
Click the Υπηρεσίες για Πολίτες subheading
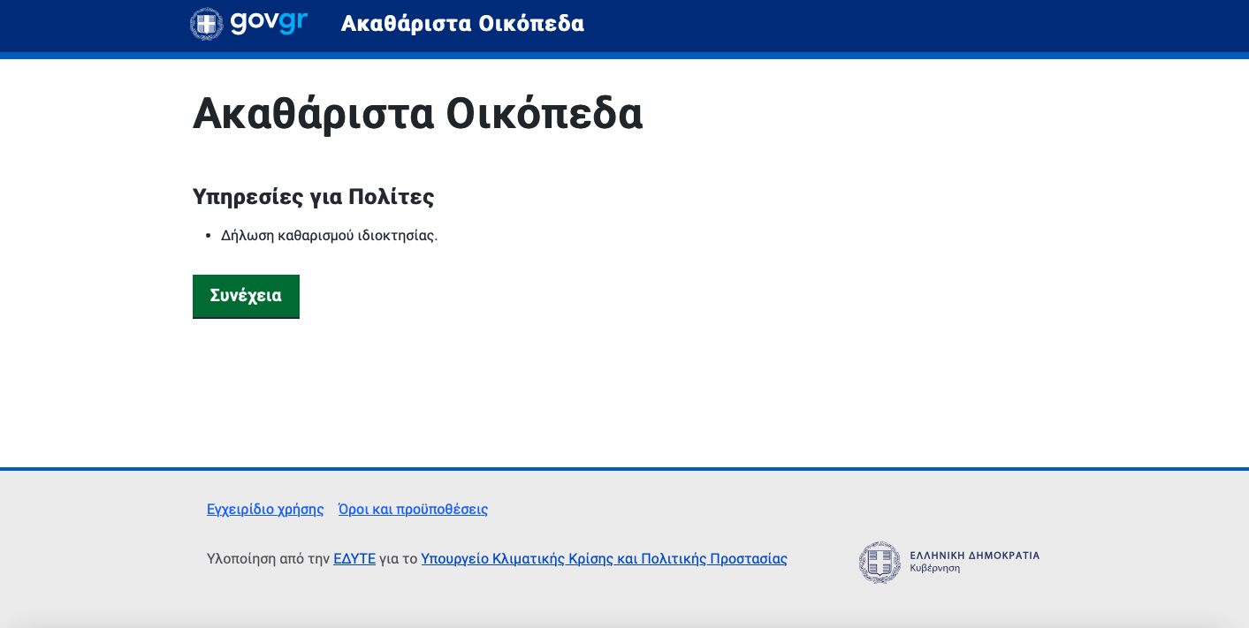point(313,196)
